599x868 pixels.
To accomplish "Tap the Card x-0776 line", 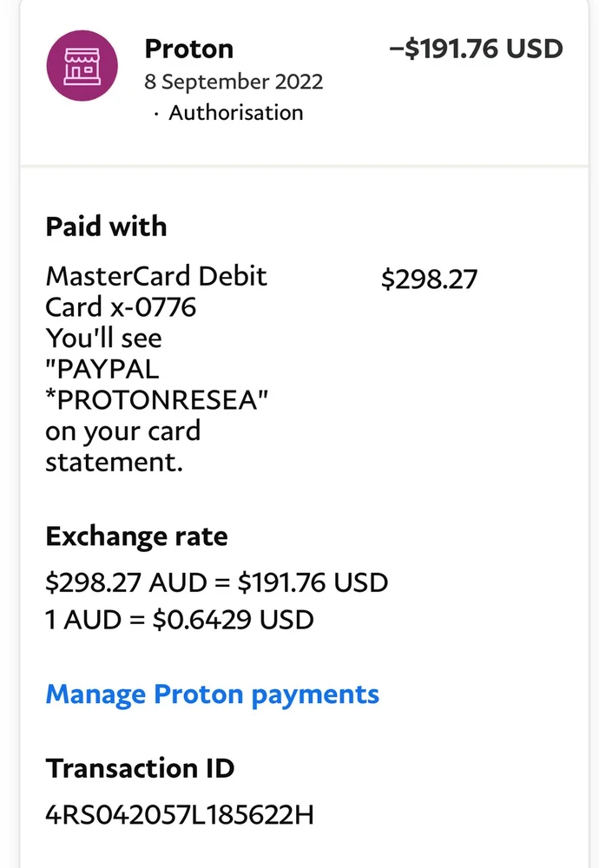I will [121, 307].
